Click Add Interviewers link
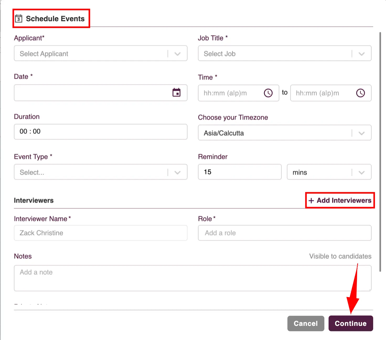 (340, 200)
